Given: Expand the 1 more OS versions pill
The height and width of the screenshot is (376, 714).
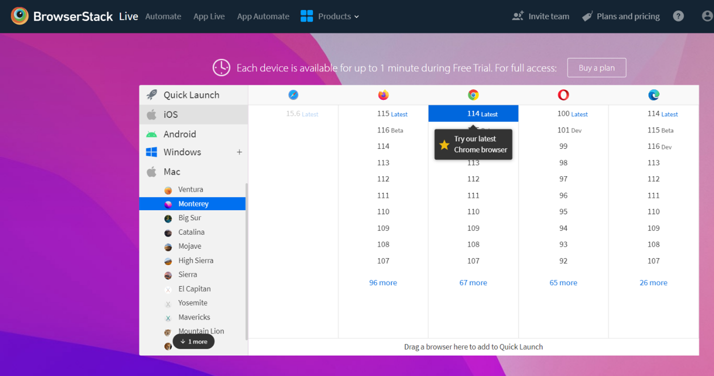Looking at the screenshot, I should [x=193, y=342].
